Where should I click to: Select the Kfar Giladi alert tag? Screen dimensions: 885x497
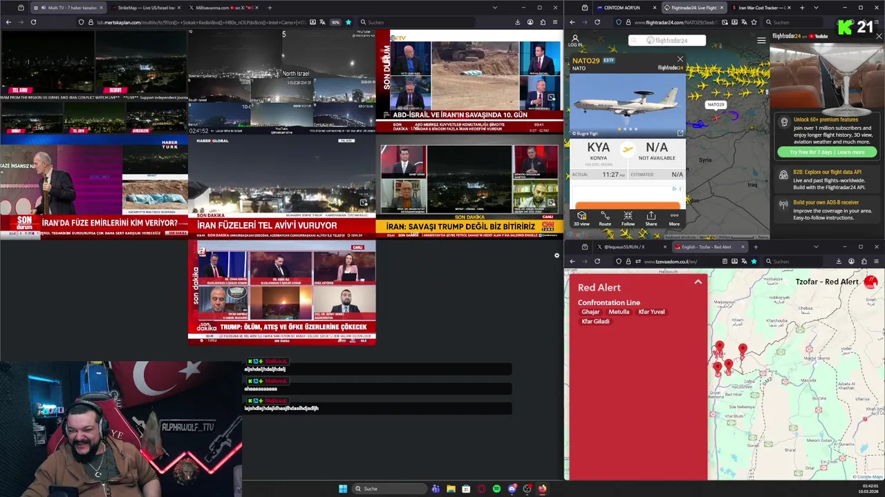(x=595, y=322)
